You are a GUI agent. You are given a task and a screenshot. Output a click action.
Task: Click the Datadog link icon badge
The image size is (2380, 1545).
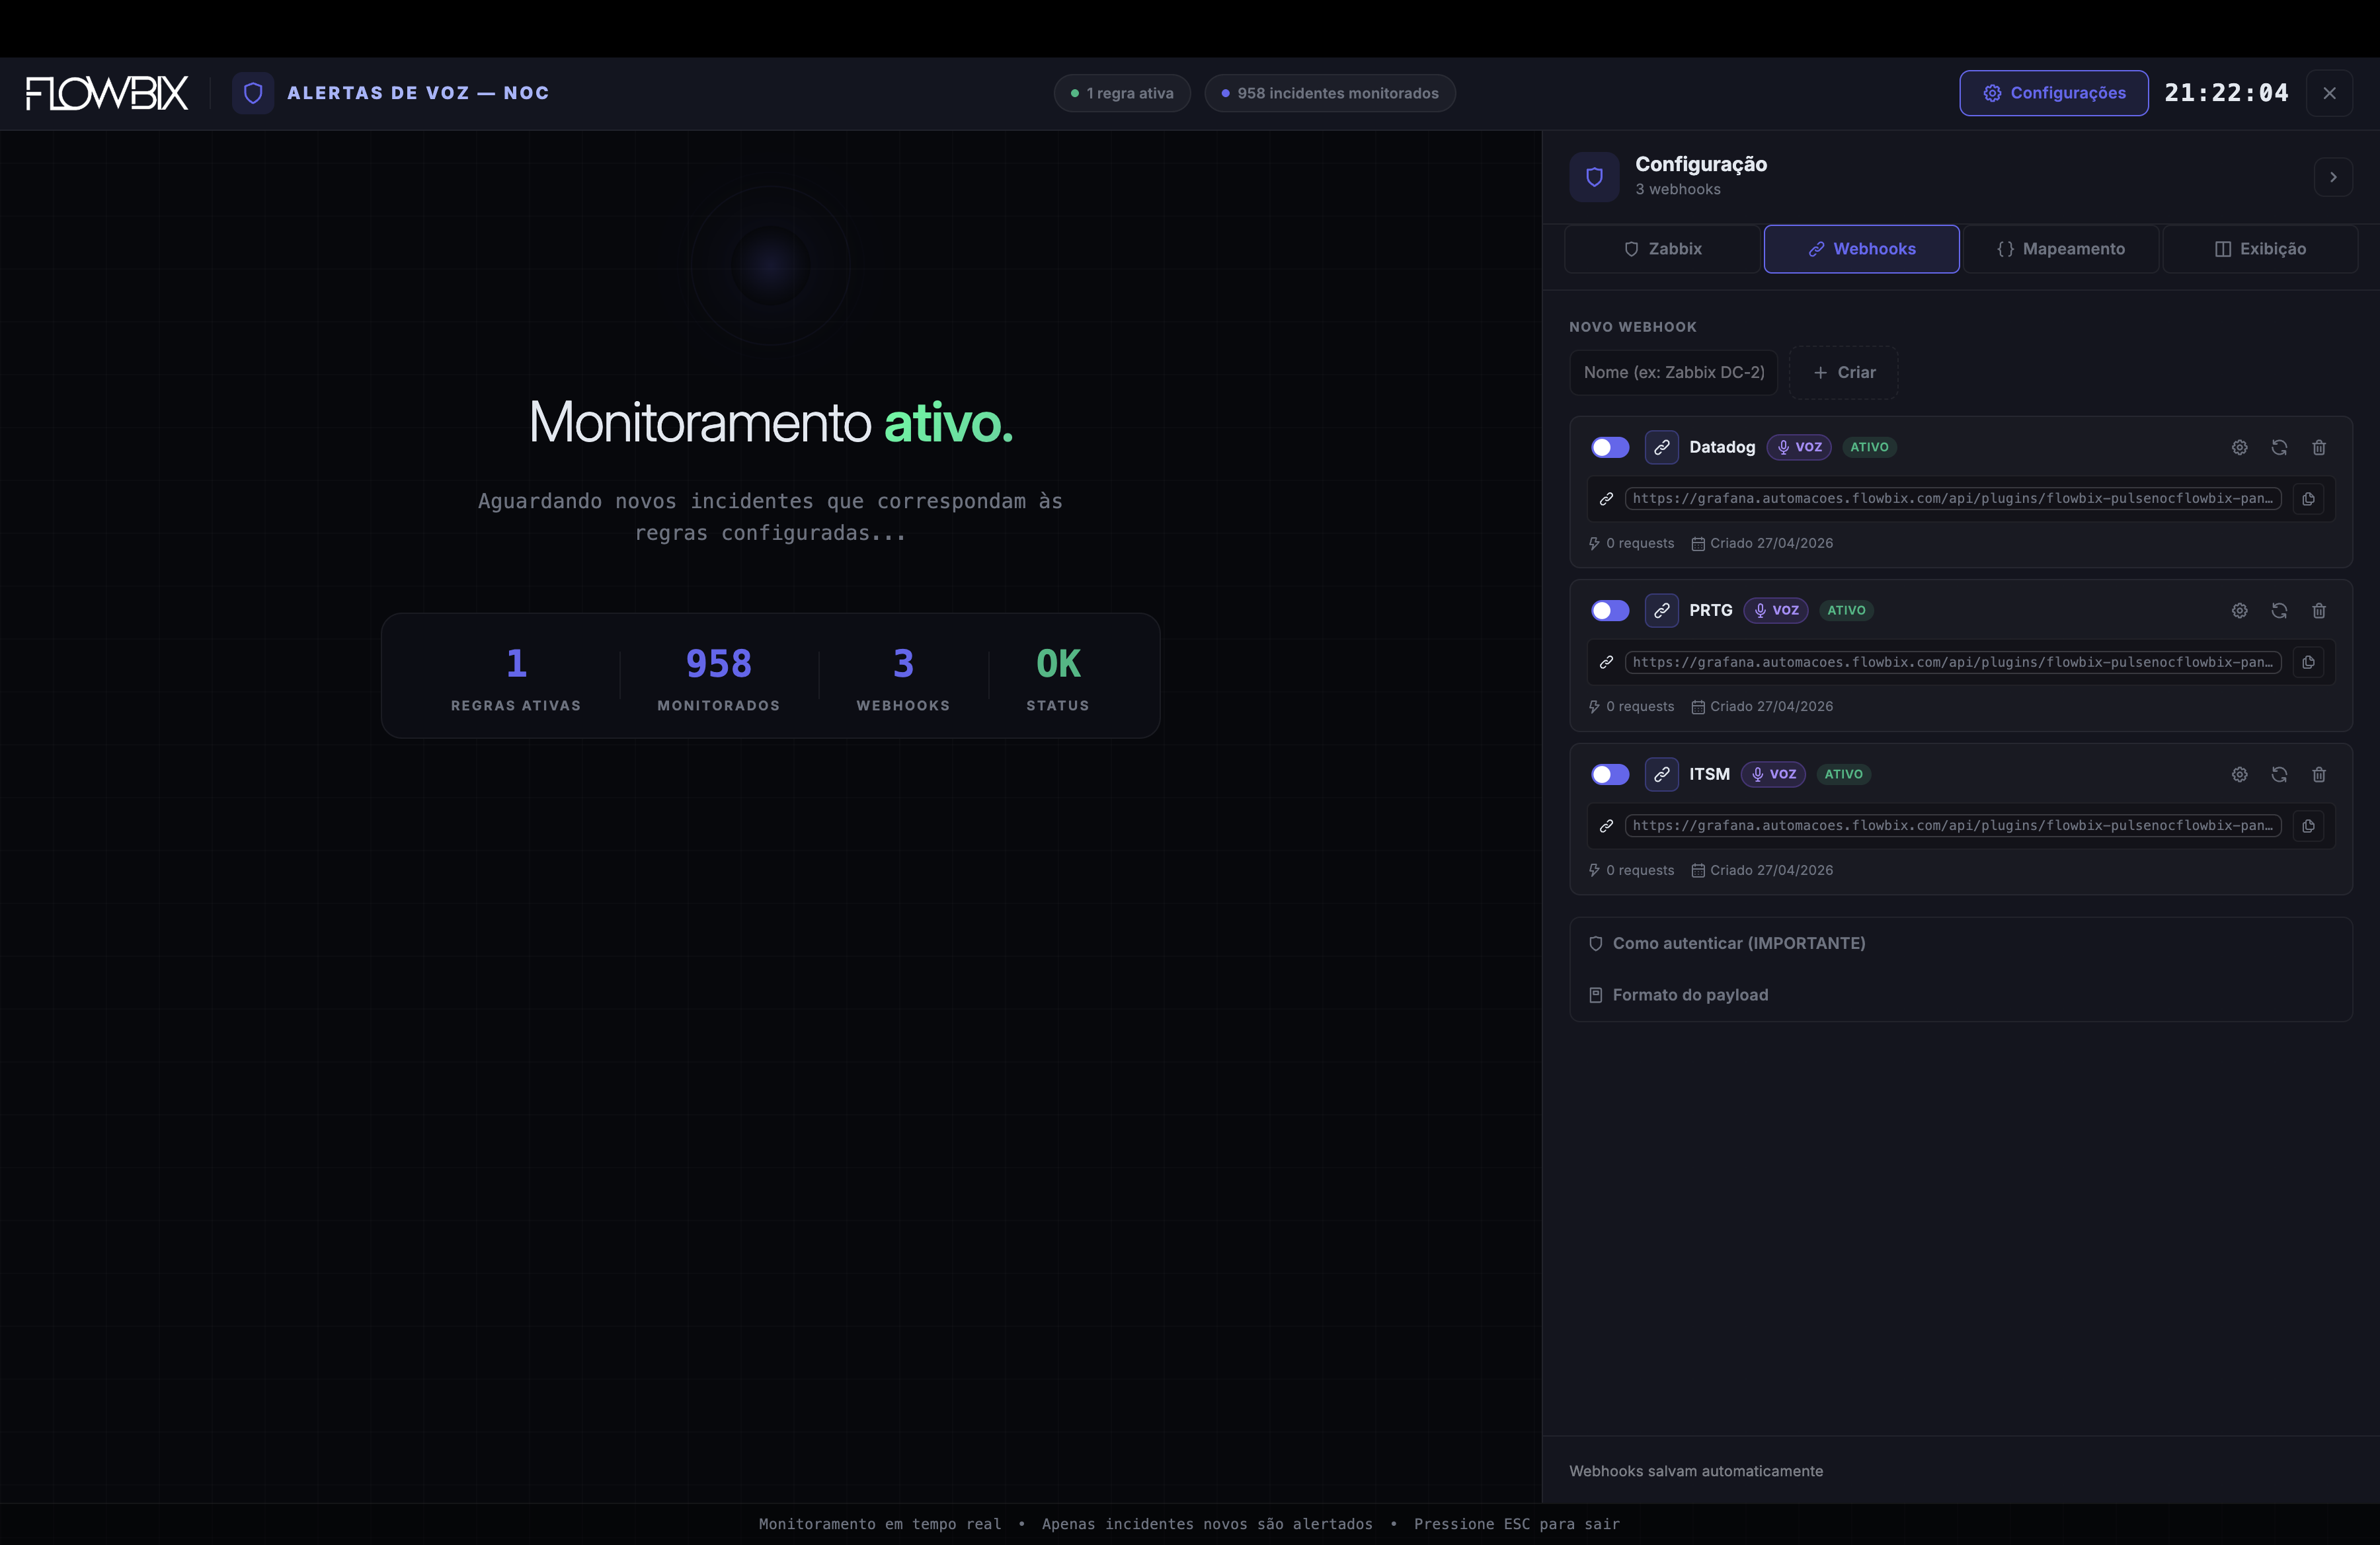click(x=1661, y=448)
